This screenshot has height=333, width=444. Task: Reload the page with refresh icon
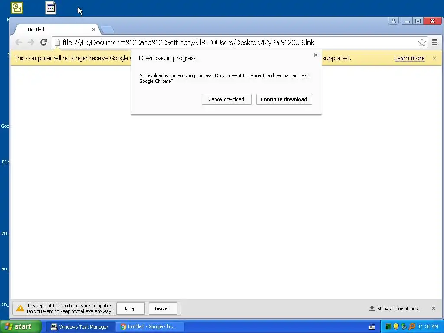coord(43,42)
